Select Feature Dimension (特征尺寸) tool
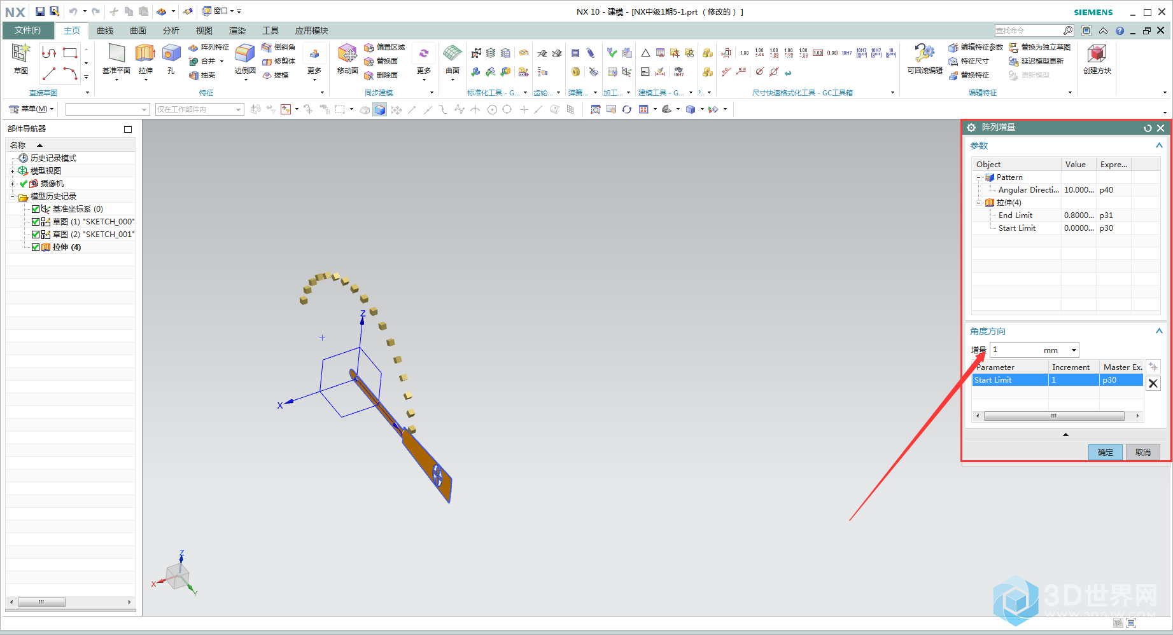Image resolution: width=1173 pixels, height=635 pixels. [969, 61]
